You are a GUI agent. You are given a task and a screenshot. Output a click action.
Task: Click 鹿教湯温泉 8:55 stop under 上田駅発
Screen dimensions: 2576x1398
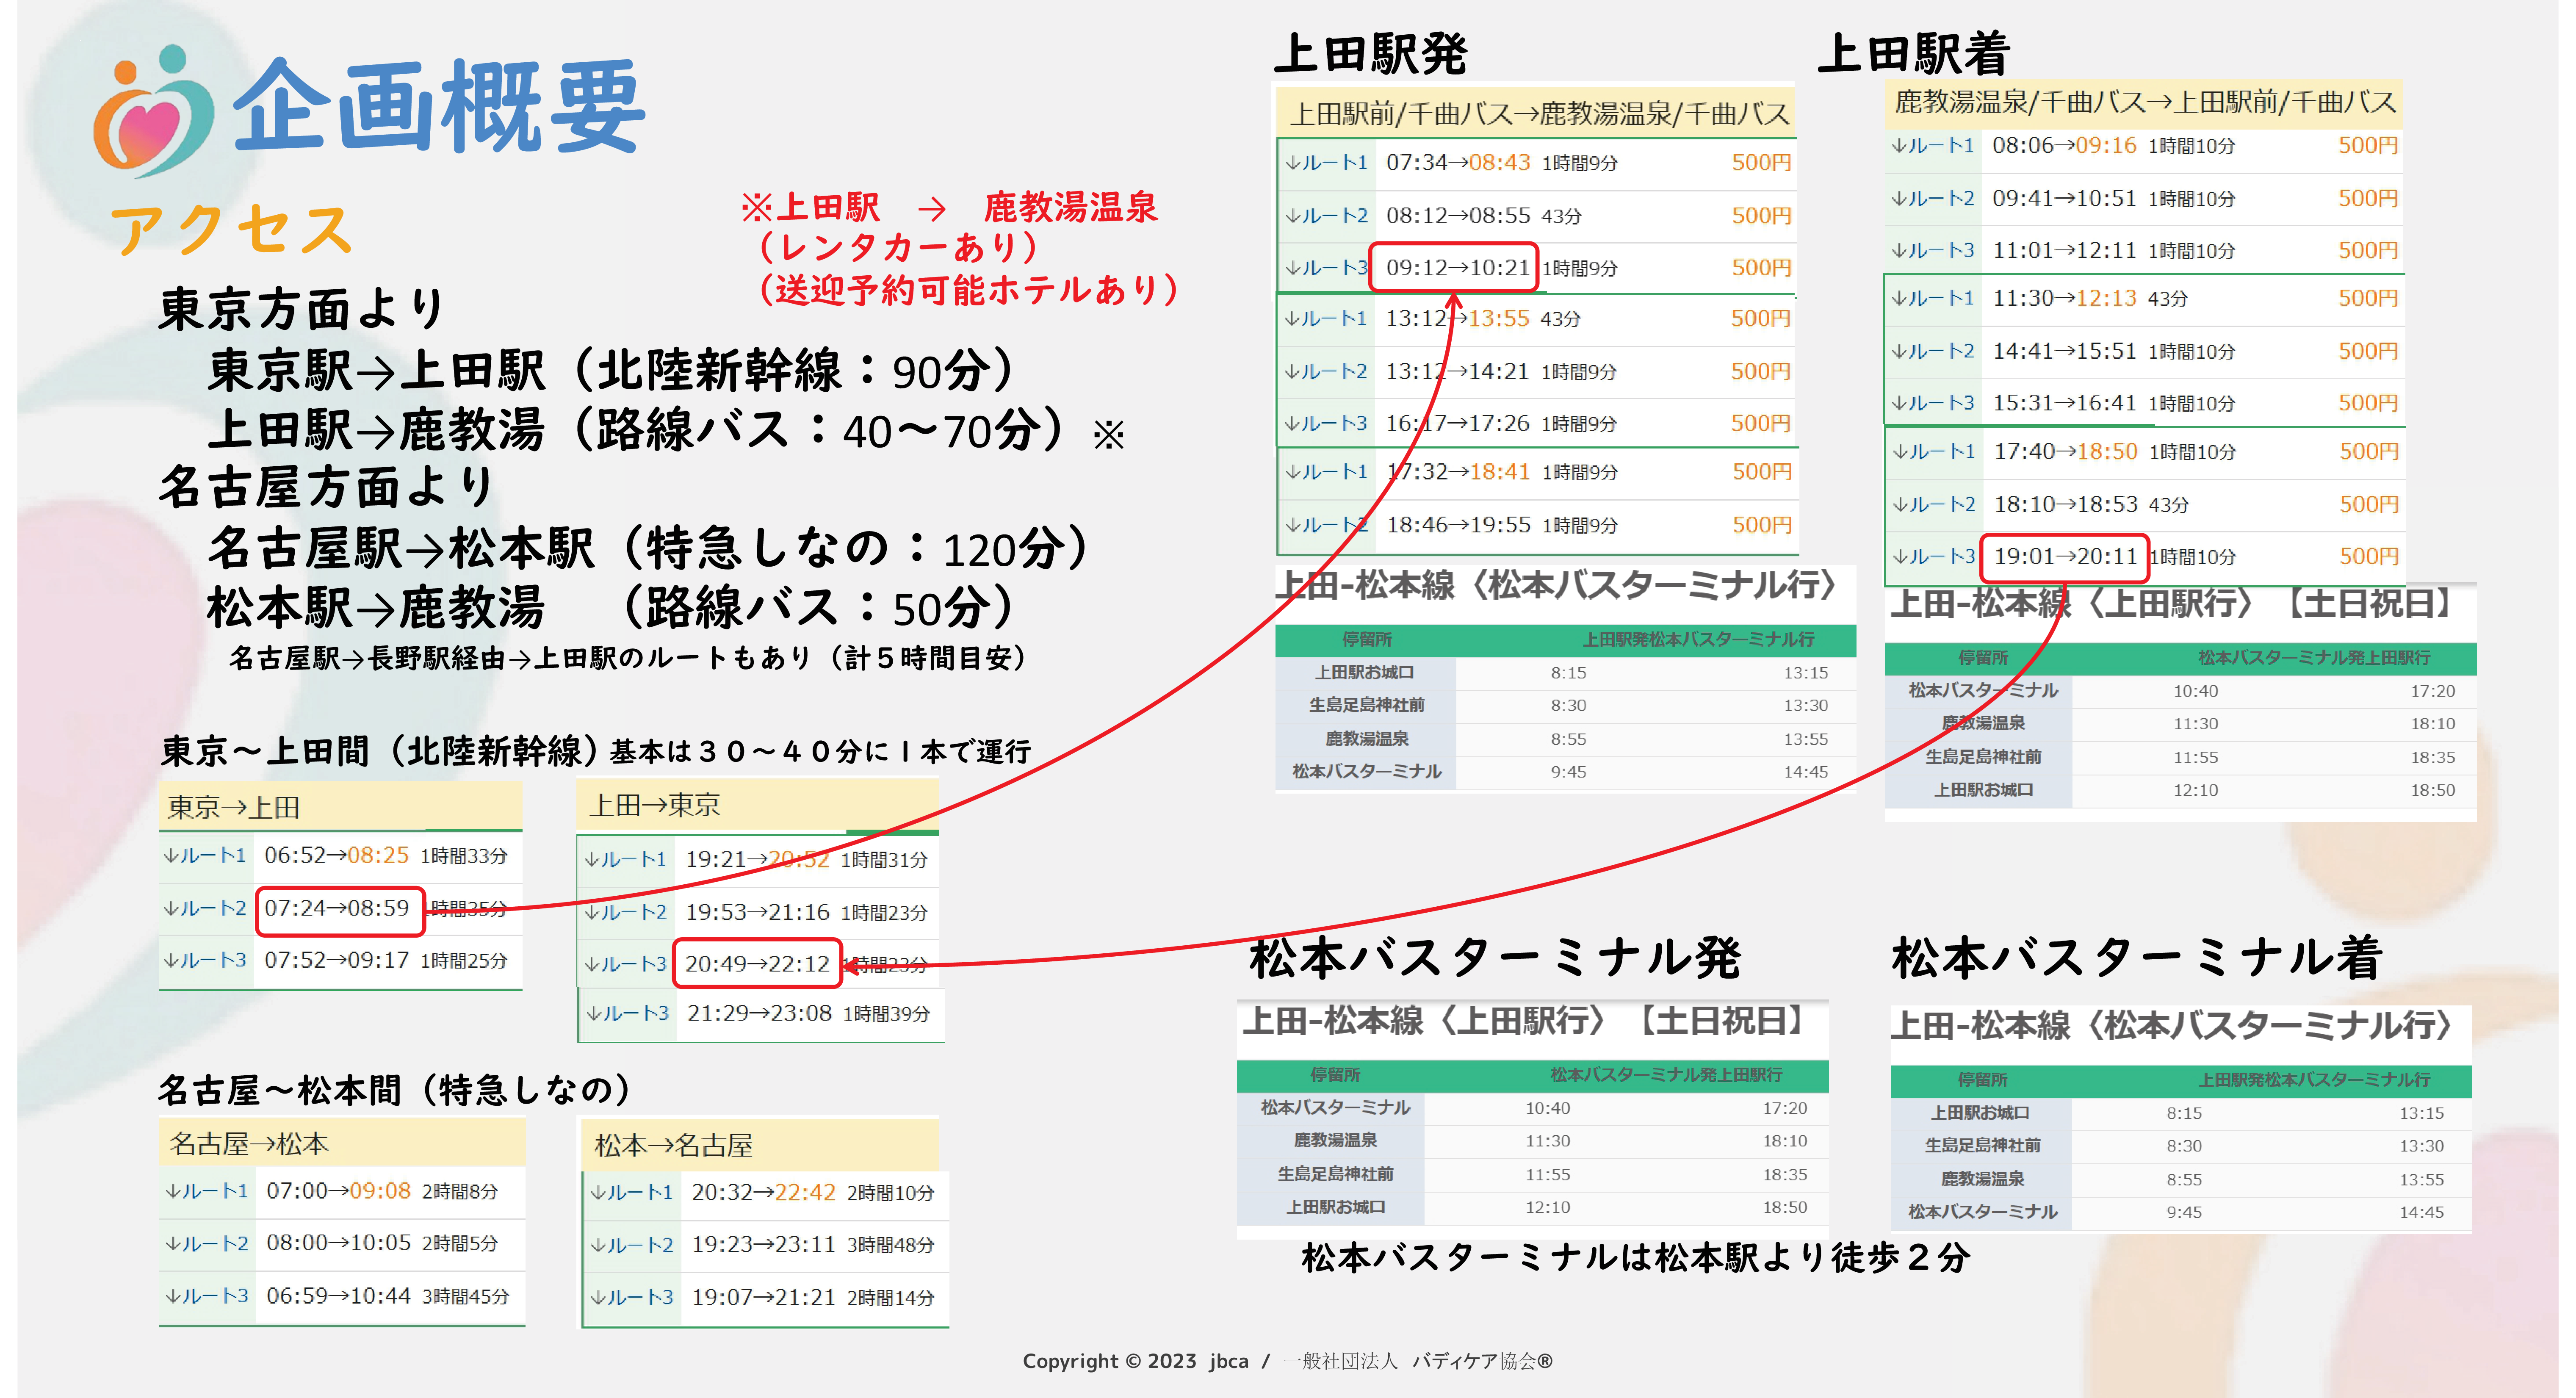pos(1565,739)
